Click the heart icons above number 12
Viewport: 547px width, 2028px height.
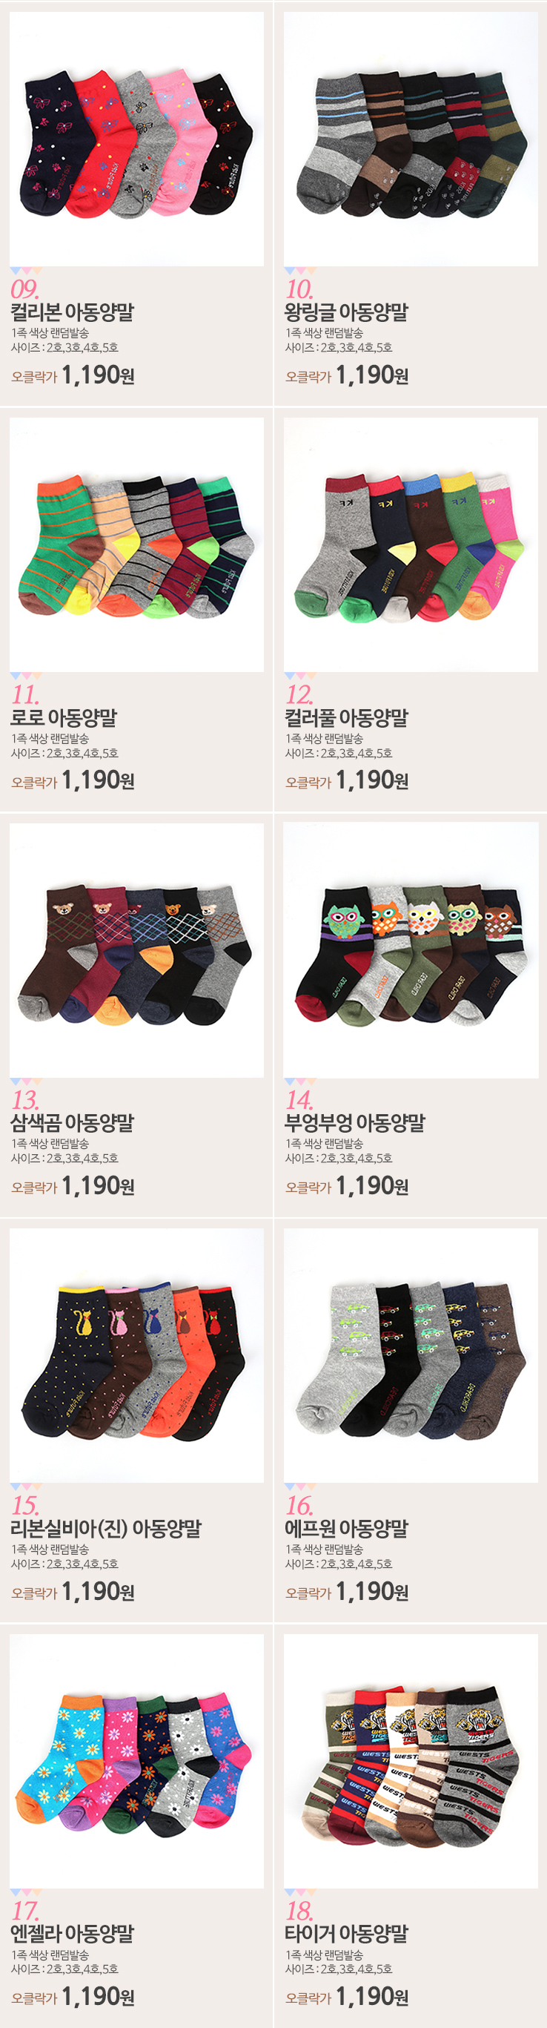pyautogui.click(x=300, y=676)
